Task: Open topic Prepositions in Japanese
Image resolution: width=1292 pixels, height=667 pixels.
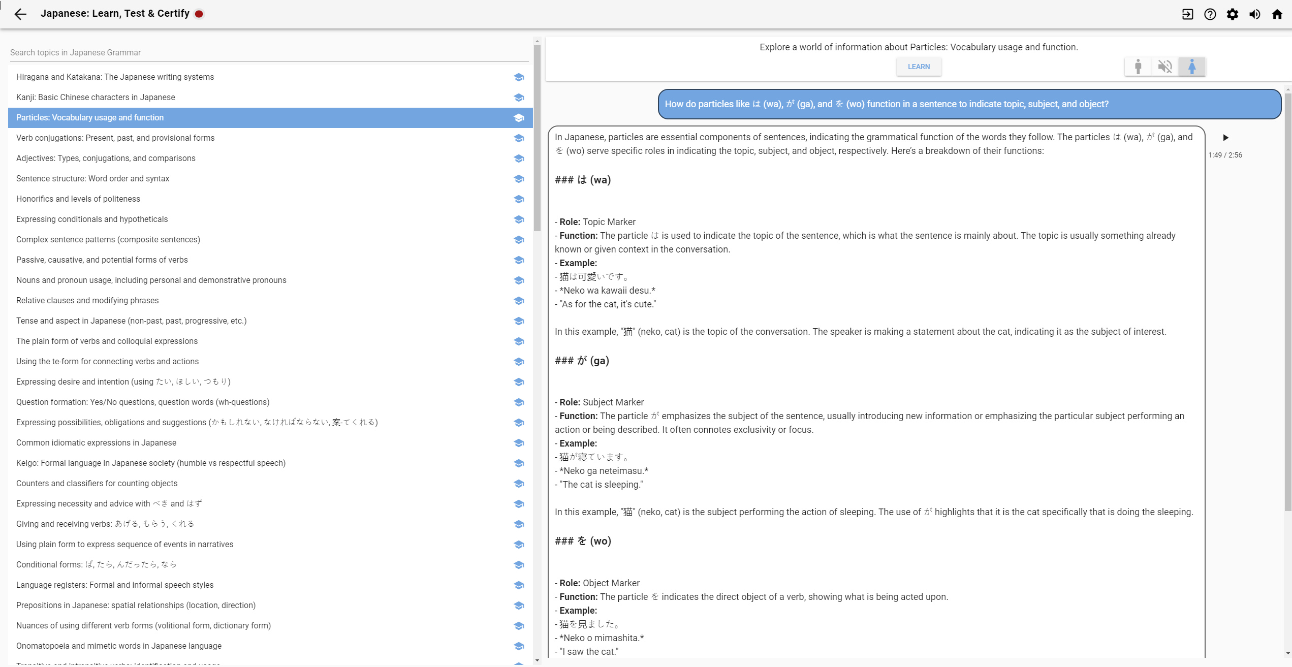Action: [x=270, y=605]
